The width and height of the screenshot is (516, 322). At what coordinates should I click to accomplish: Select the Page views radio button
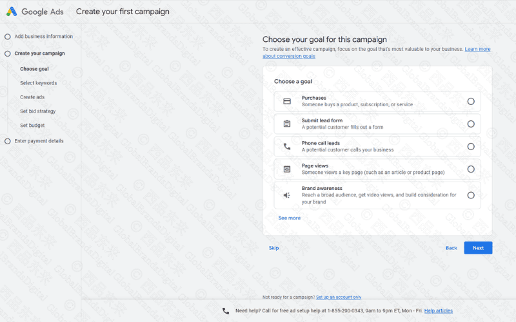pos(471,169)
